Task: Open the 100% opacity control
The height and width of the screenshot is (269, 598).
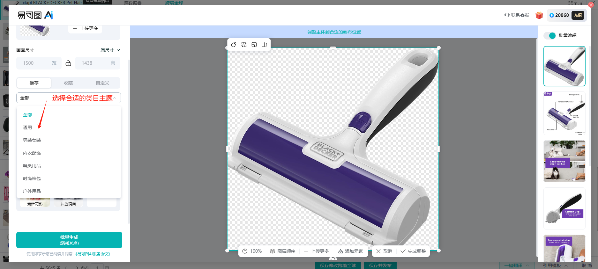Action: (x=252, y=251)
